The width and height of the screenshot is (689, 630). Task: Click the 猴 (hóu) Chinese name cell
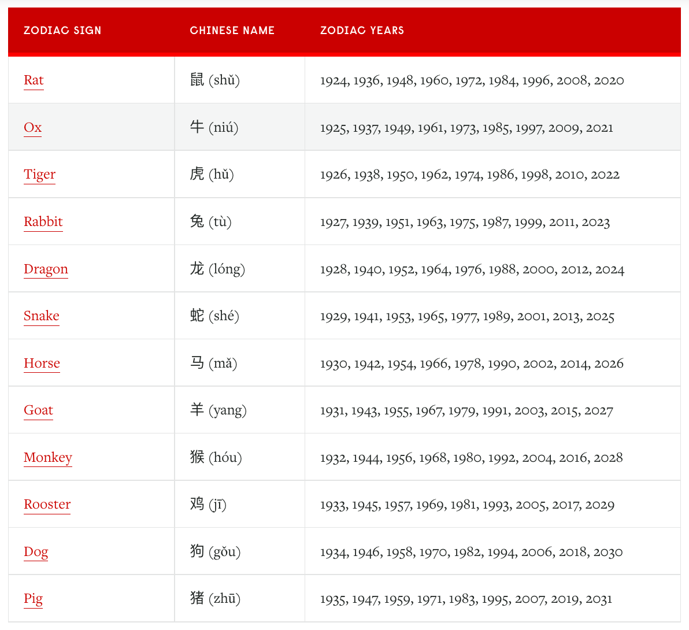216,458
